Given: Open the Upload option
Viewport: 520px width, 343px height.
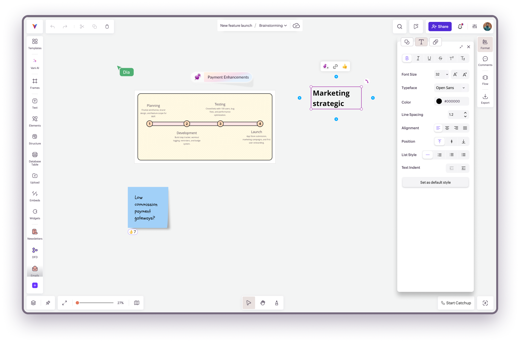Looking at the screenshot, I should (x=35, y=178).
